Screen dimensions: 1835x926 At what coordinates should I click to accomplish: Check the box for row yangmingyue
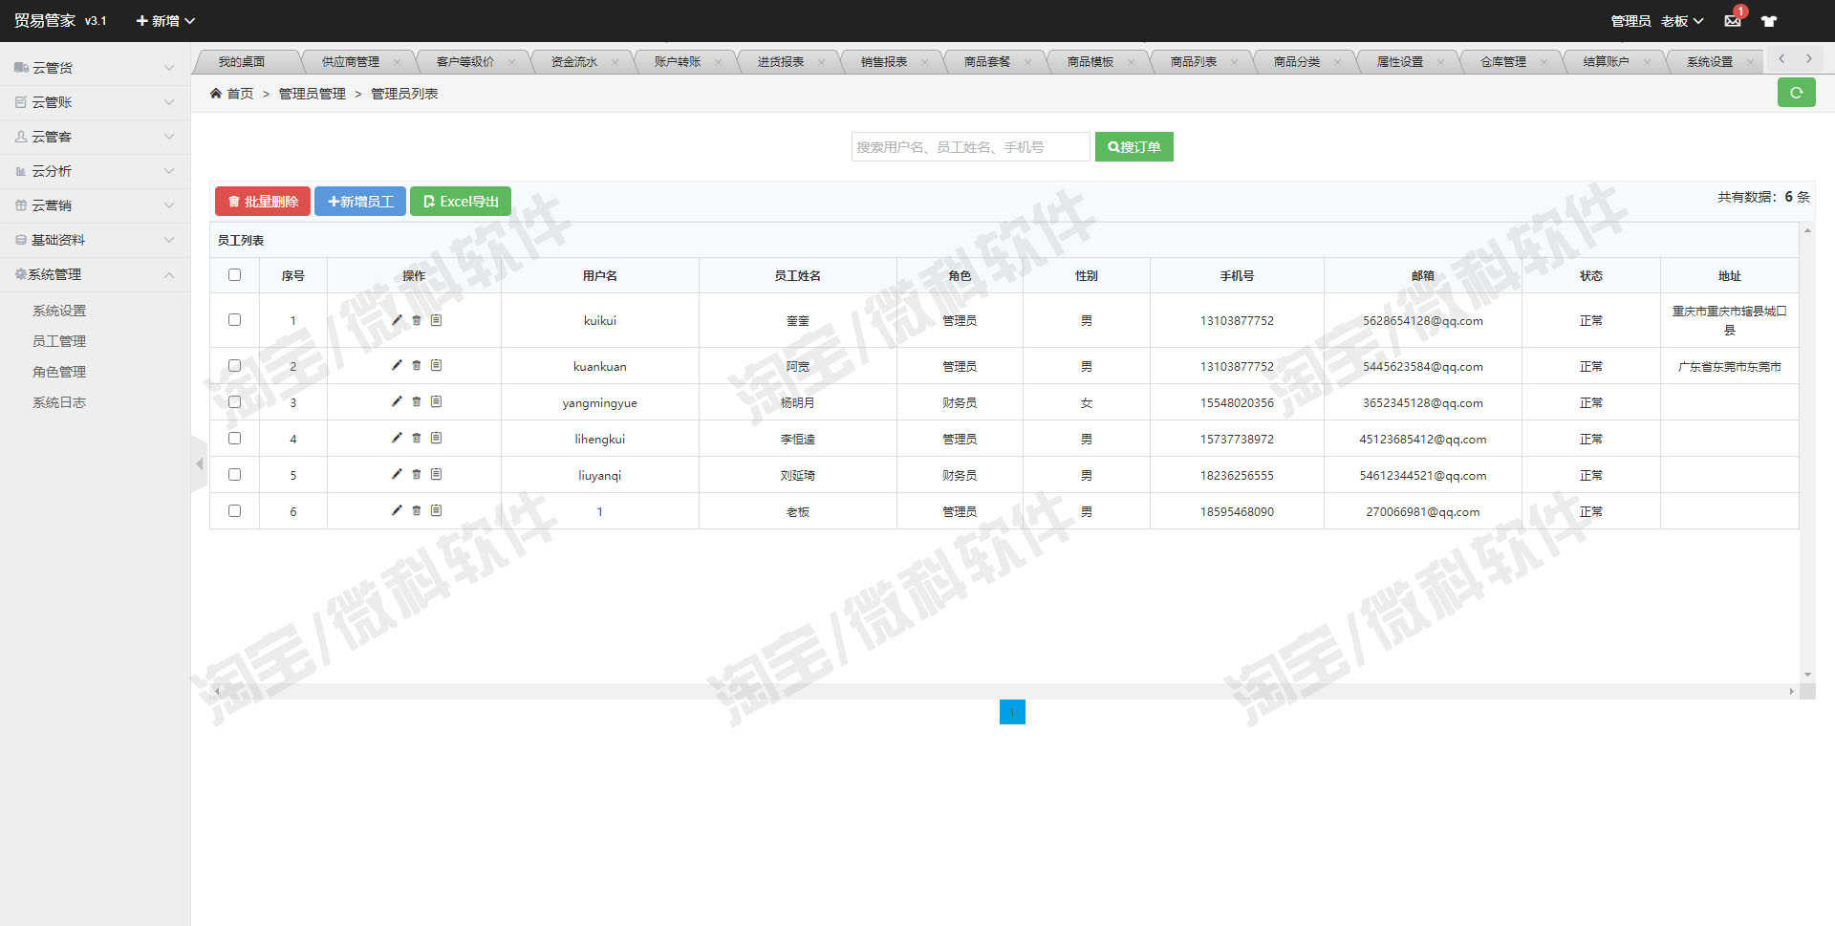click(x=234, y=401)
